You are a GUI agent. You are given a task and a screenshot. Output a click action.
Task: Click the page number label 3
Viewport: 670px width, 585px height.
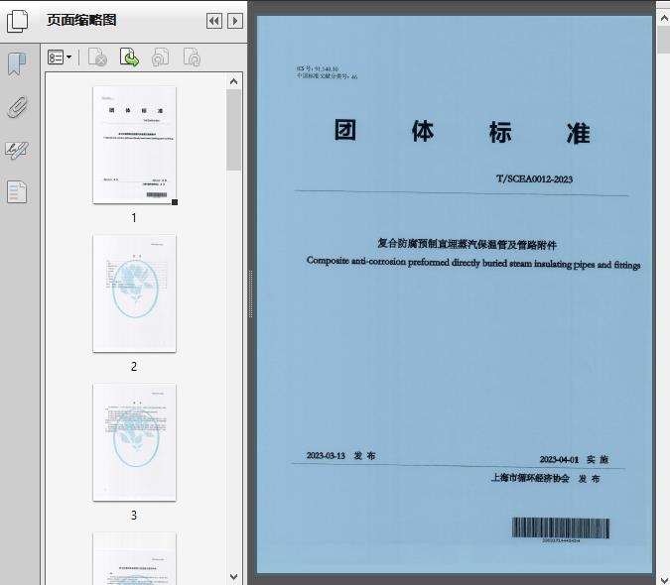click(134, 516)
